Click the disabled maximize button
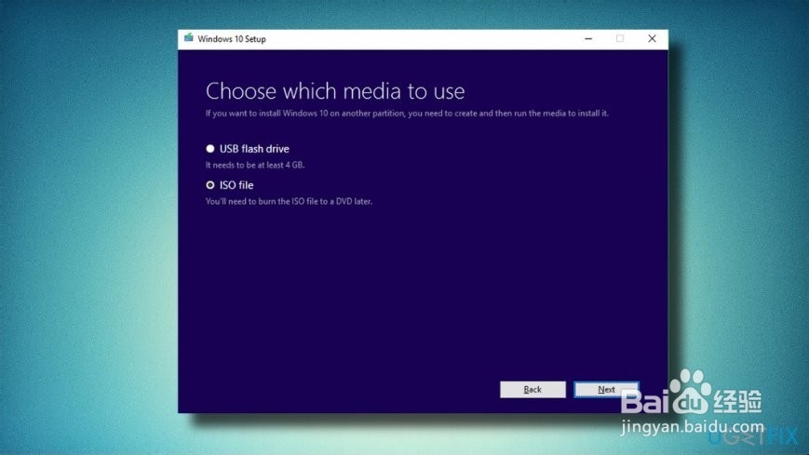Screen dimensions: 809x455 (620, 39)
